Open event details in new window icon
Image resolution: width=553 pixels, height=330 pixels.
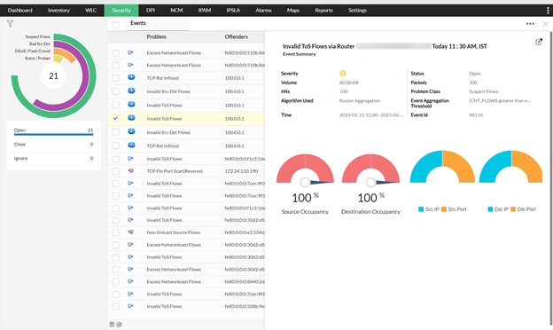click(539, 42)
